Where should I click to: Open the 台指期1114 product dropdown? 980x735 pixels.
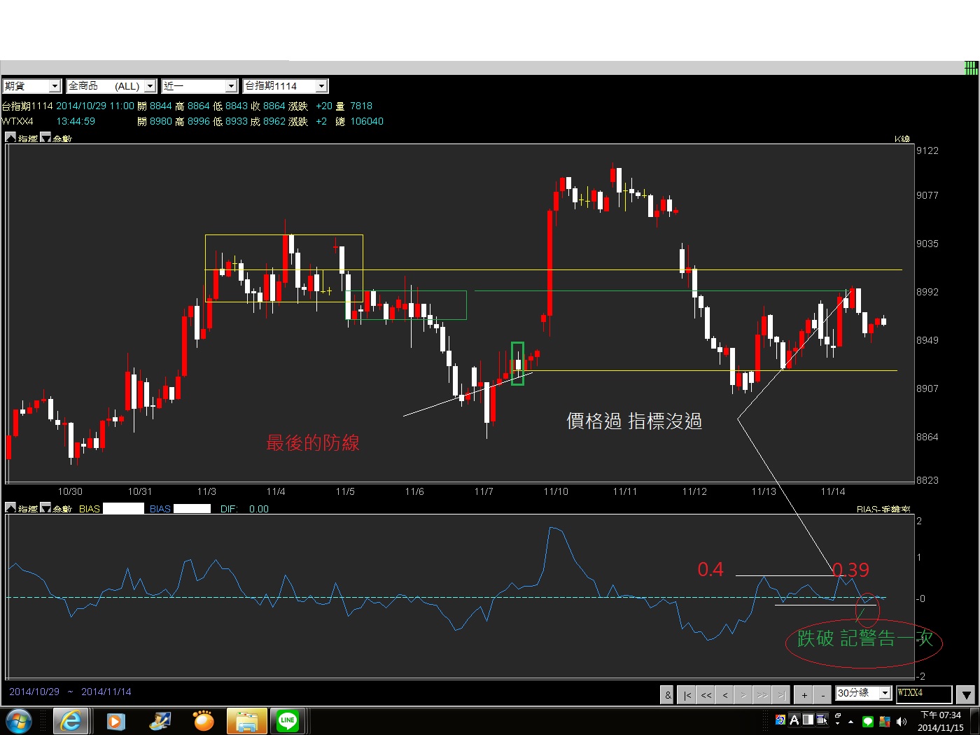(285, 86)
